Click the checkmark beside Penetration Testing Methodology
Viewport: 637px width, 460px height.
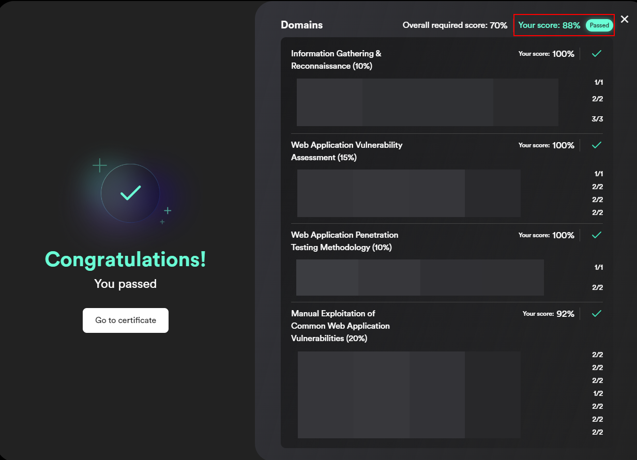597,235
